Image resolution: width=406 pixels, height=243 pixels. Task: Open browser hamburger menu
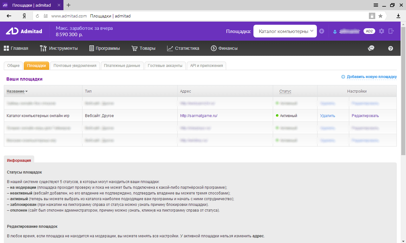(x=376, y=5)
